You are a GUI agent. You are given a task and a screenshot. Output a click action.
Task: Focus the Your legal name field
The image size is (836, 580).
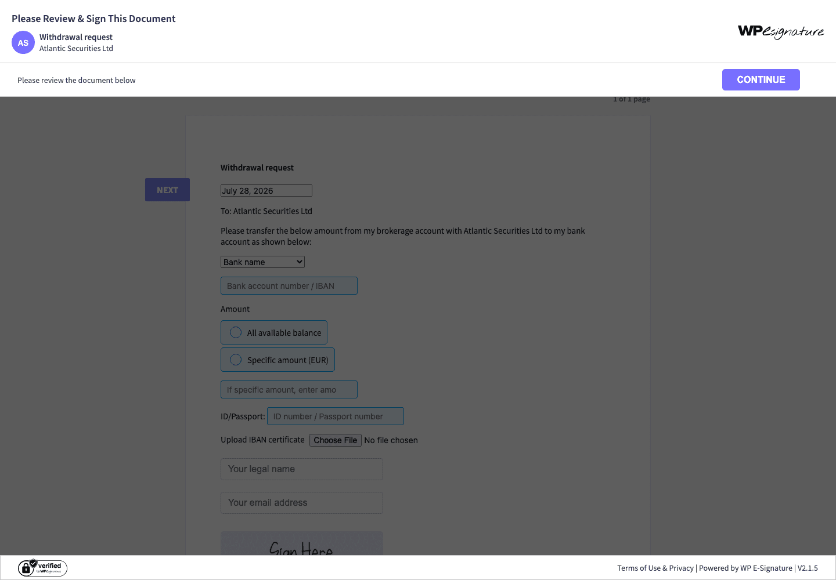coord(302,469)
